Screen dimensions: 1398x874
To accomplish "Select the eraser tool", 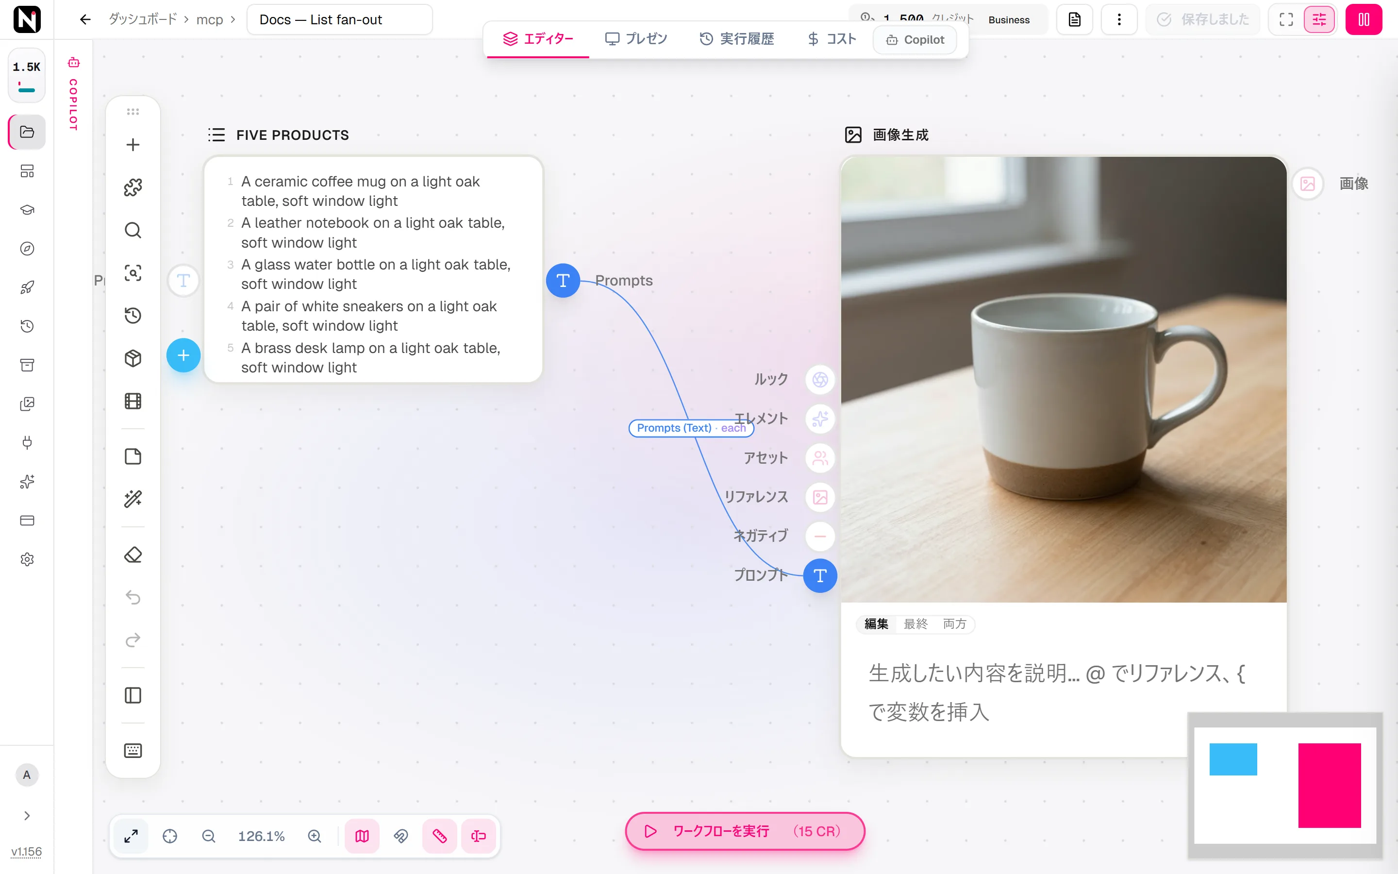I will pyautogui.click(x=133, y=555).
